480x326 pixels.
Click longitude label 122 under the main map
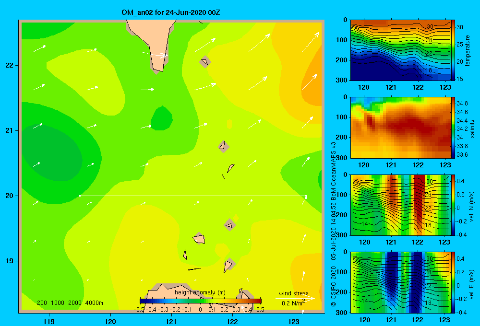click(x=232, y=321)
